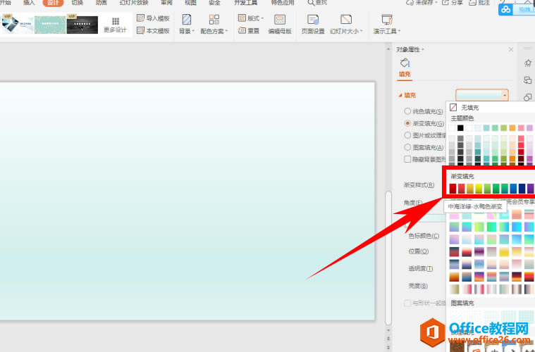Click 本文模板 document templates
This screenshot has width=535, height=352.
click(153, 31)
